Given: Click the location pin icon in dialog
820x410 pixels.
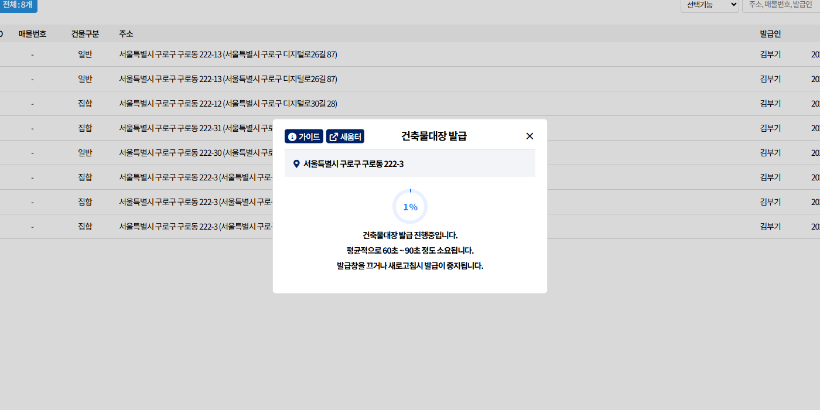Looking at the screenshot, I should pos(296,164).
